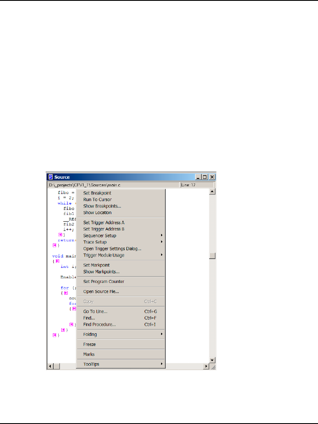Click the Source window S icon
The width and height of the screenshot is (318, 424).
50,177
